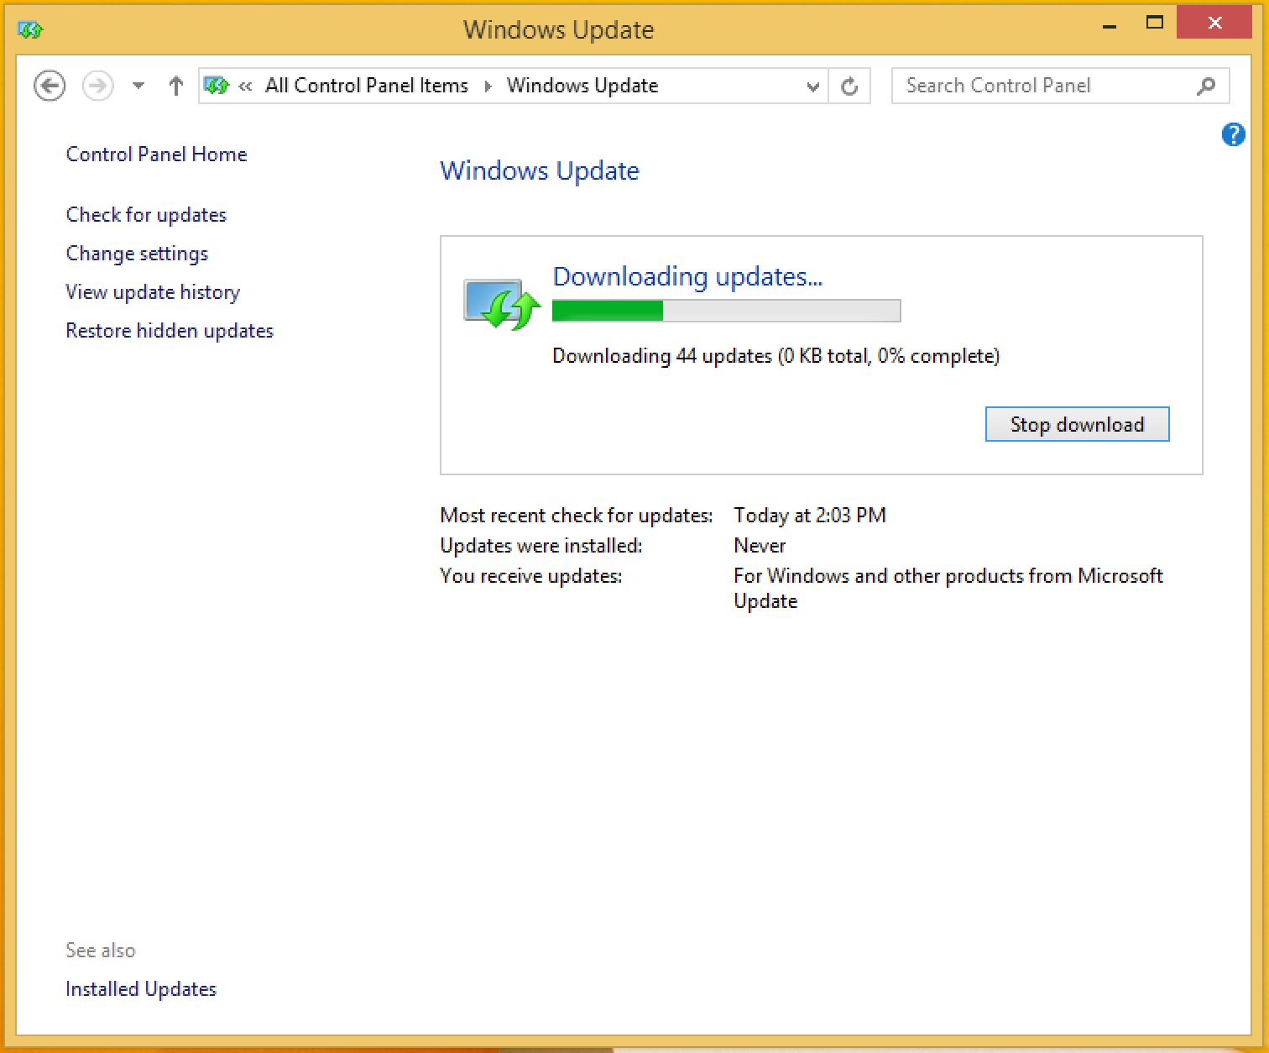Click the download progress bar
Image resolution: width=1269 pixels, height=1053 pixels.
click(726, 311)
